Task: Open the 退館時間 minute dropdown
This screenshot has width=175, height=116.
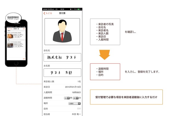Action: (76, 98)
